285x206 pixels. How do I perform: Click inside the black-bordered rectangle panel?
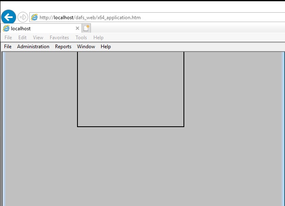[x=130, y=89]
